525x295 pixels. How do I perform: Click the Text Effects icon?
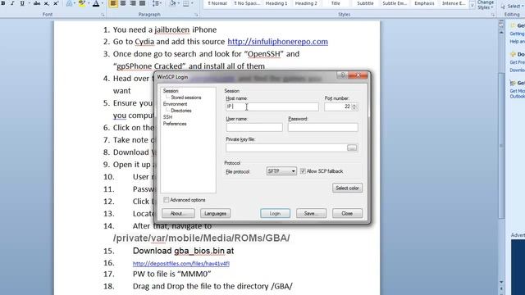point(69,3)
